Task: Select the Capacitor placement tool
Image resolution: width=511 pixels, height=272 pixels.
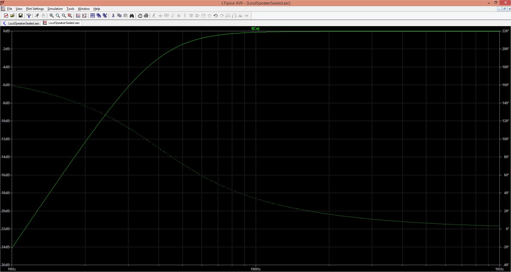Action: (179, 16)
